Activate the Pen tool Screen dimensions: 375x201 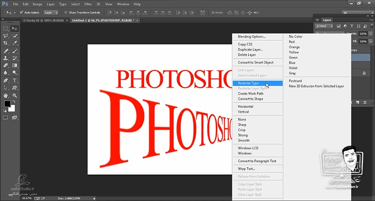pyautogui.click(x=6, y=80)
